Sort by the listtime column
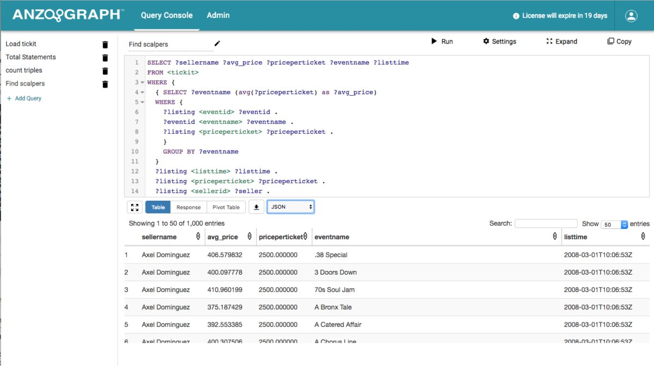 [643, 237]
